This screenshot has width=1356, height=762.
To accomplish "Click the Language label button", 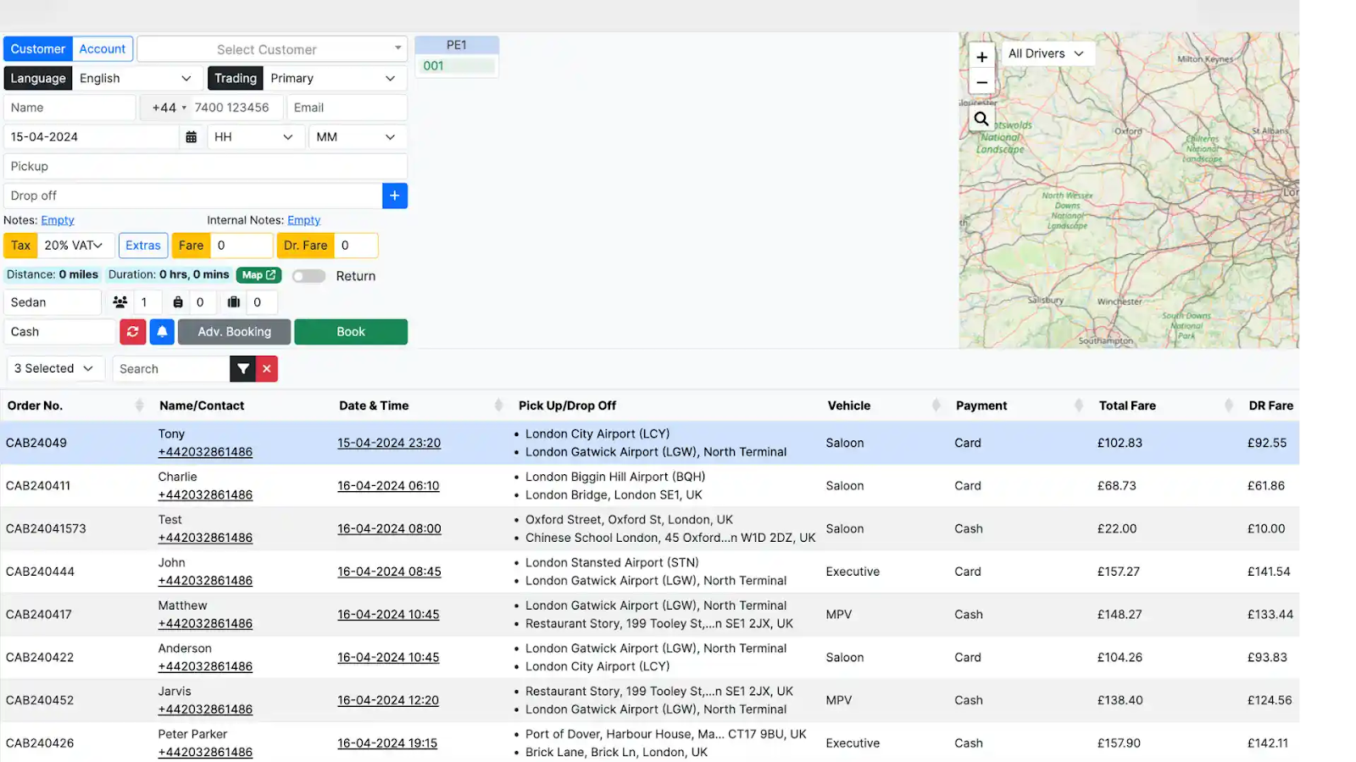I will point(38,78).
